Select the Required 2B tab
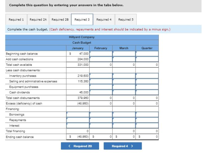204x157 pixels. (x=60, y=20)
